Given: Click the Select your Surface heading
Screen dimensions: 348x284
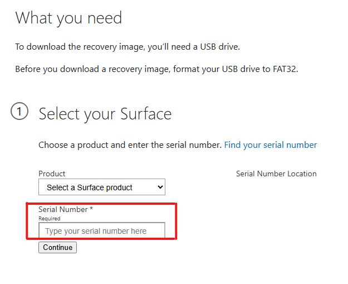Looking at the screenshot, I should point(105,114).
